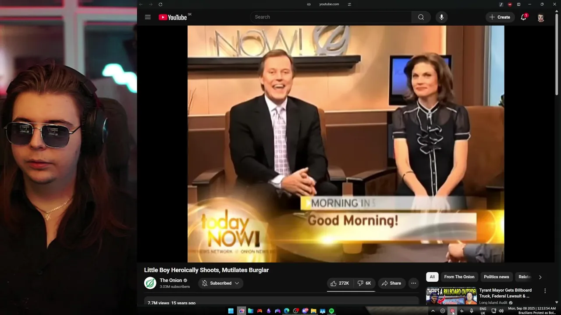Select the From The Onion chip
561x315 pixels.
point(459,277)
